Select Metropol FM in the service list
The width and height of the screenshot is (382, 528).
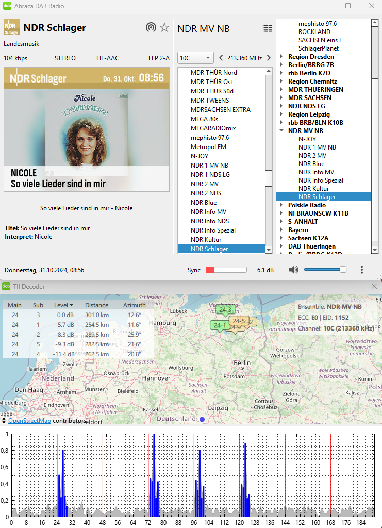(x=208, y=147)
